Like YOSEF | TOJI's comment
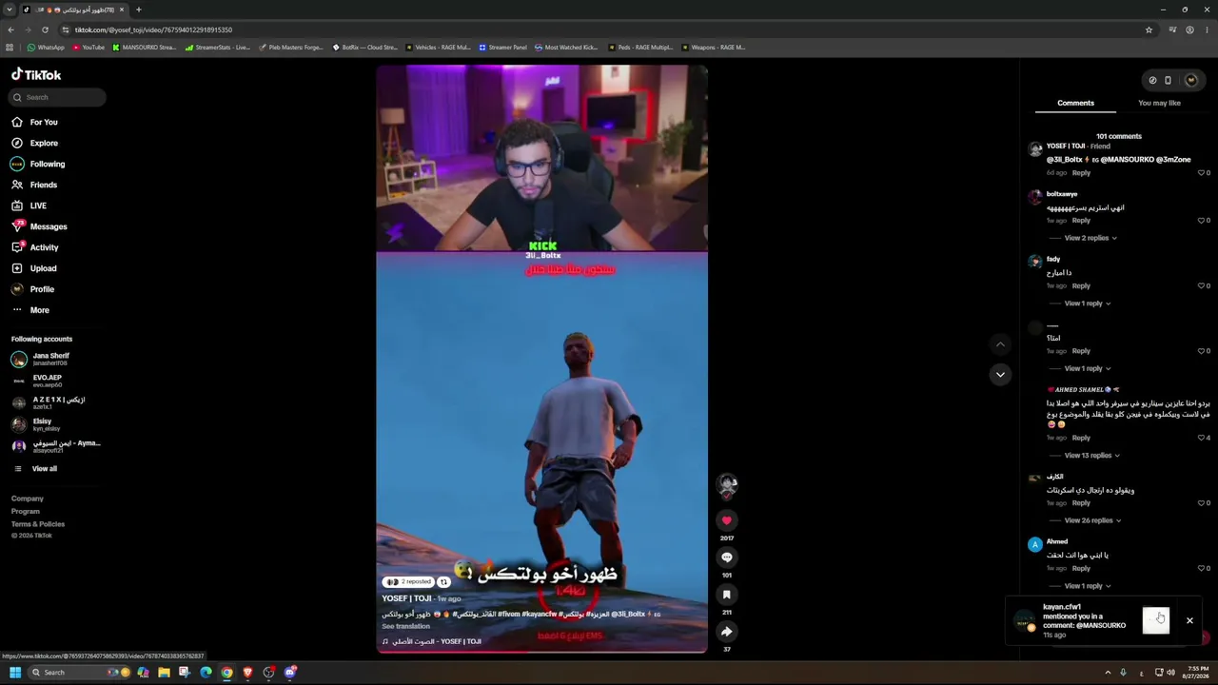Image resolution: width=1218 pixels, height=685 pixels. point(1202,173)
